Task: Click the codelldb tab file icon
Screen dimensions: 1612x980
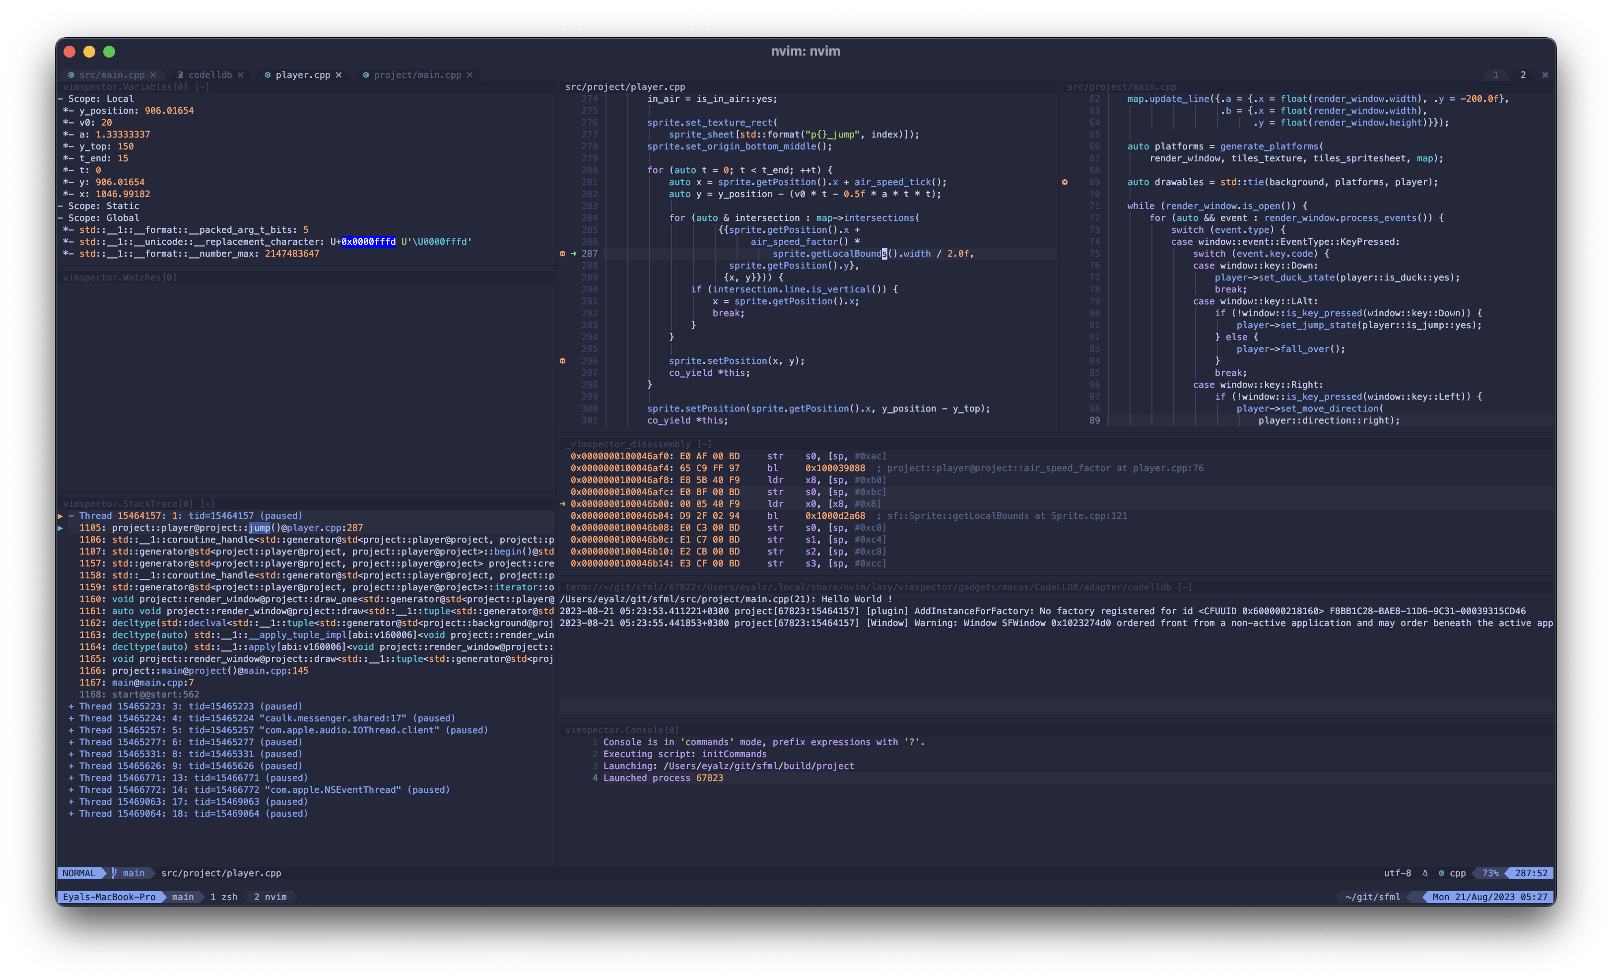Action: (x=180, y=74)
